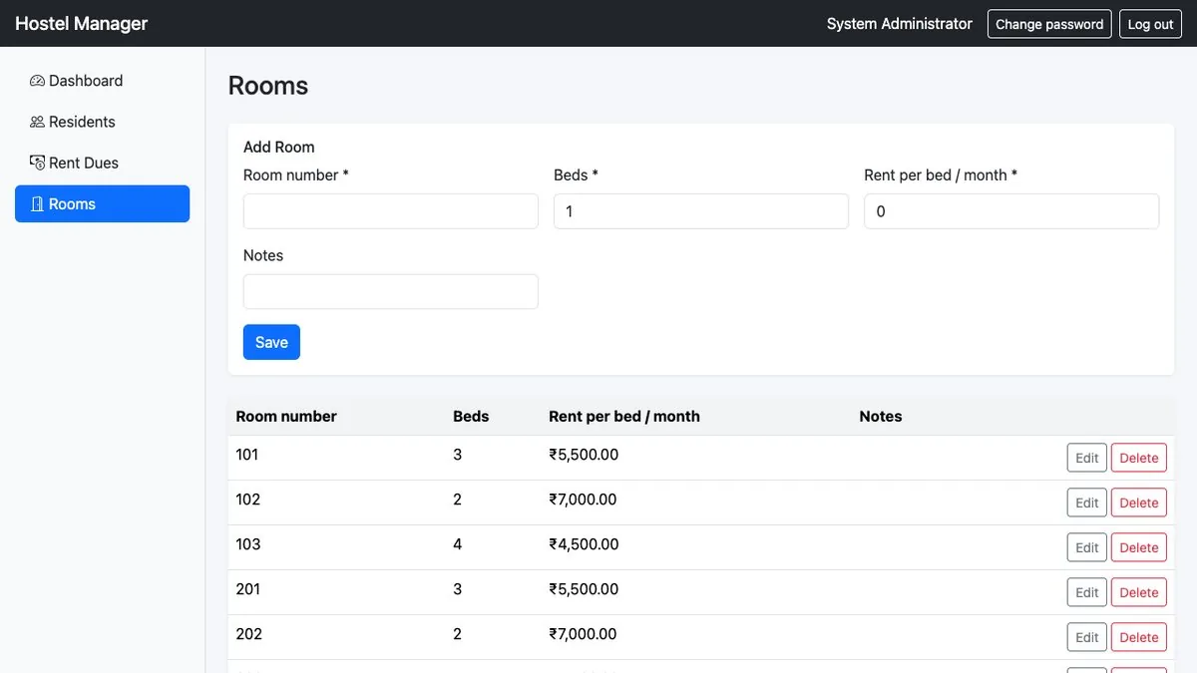Delete room 201
This screenshot has height=673, width=1197.
tap(1139, 592)
